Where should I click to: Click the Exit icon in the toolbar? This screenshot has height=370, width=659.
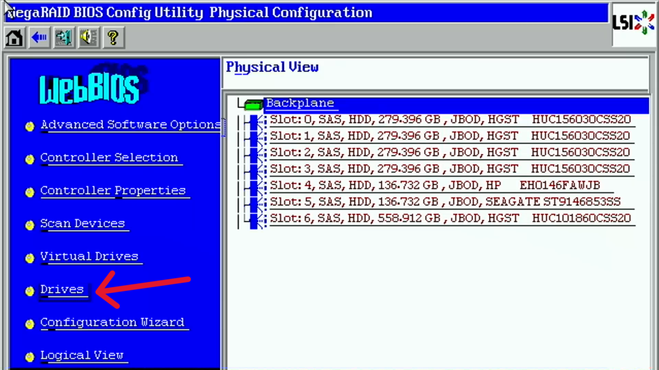pos(64,38)
